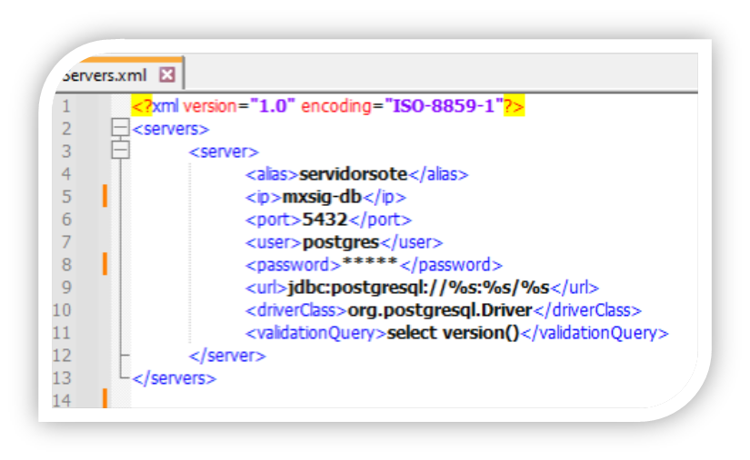Click line number 1 in the margin
Image resolution: width=750 pixels, height=460 pixels.
click(x=65, y=106)
